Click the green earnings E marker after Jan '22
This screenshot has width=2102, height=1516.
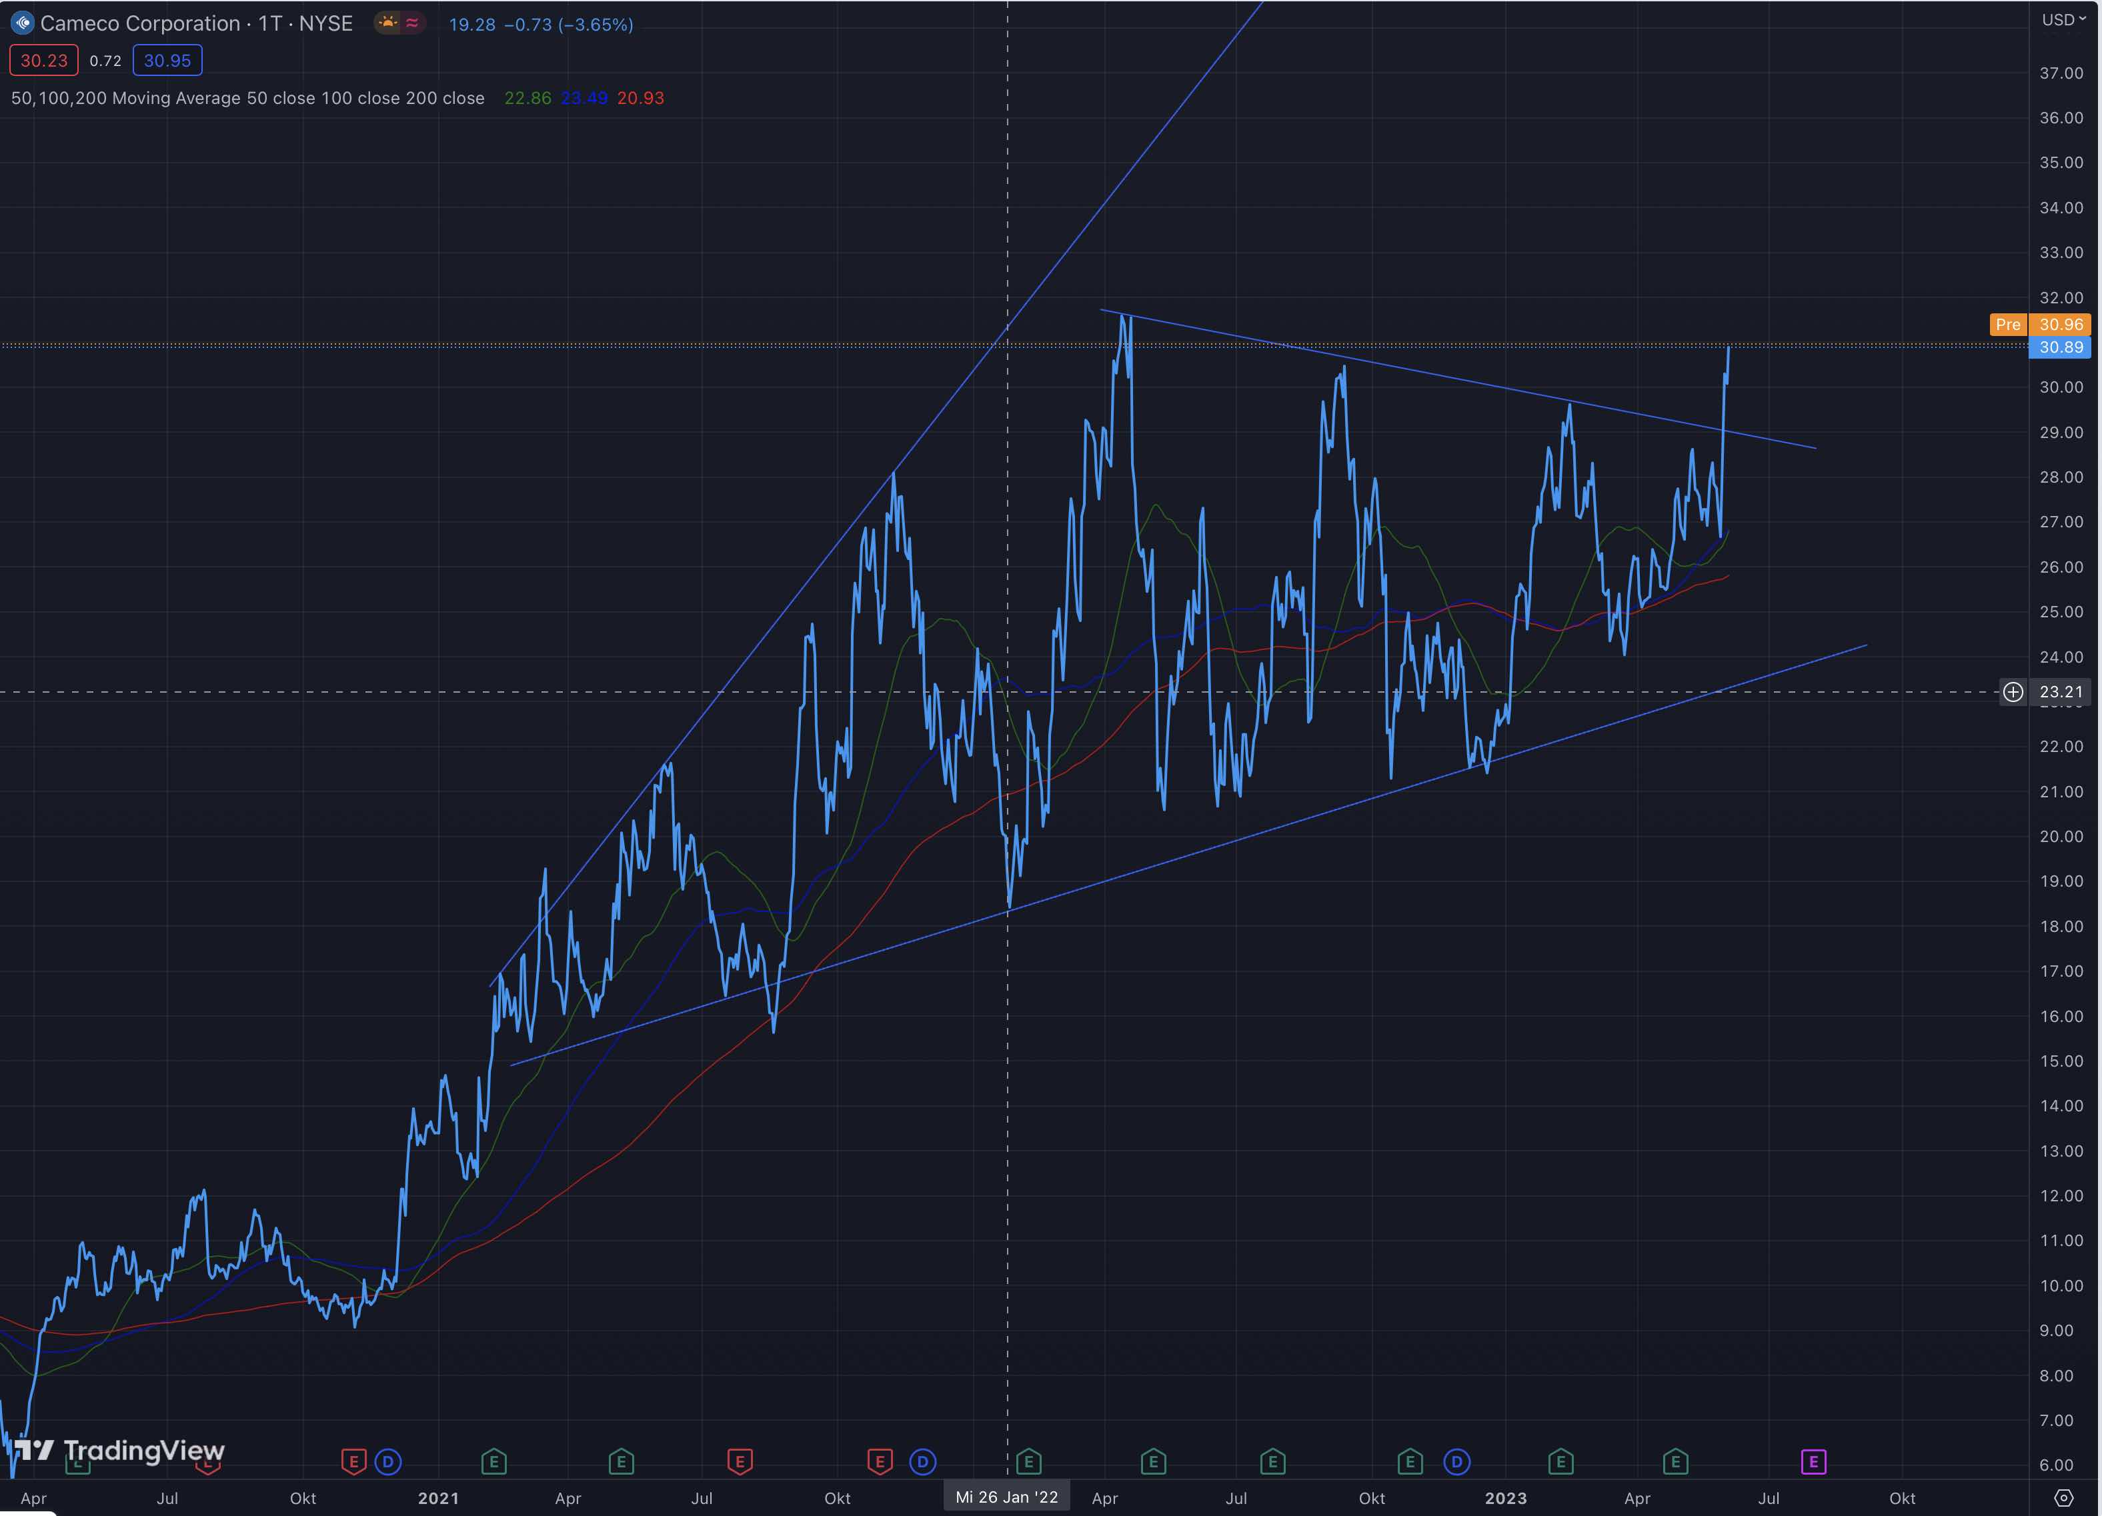(1029, 1462)
